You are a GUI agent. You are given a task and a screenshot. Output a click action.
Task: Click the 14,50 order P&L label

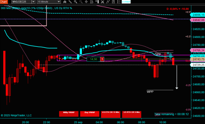tap(93, 59)
